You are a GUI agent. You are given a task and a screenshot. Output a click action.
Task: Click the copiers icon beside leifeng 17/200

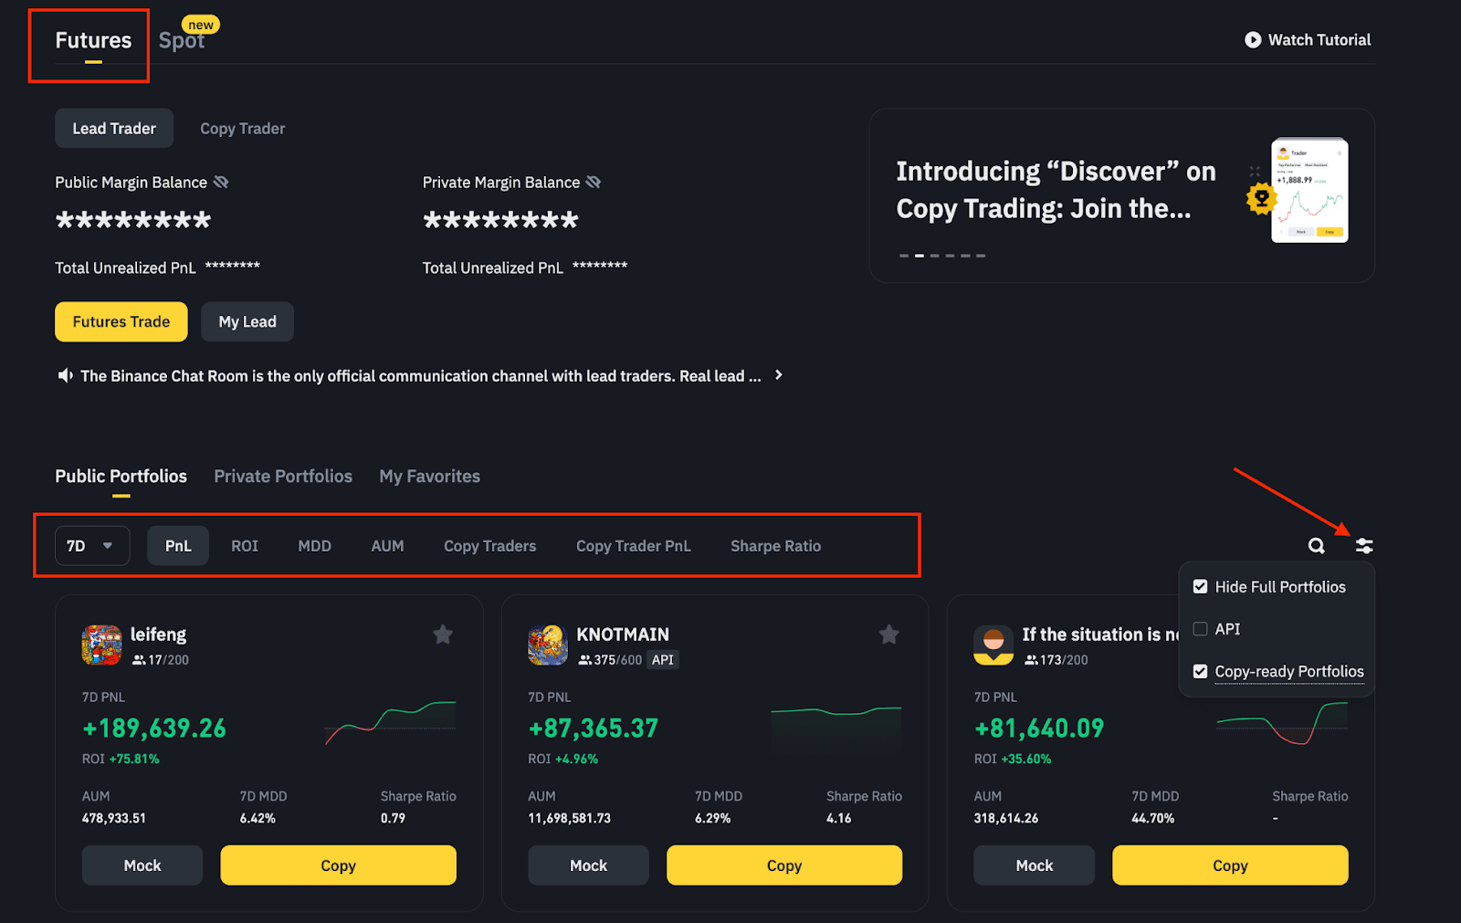point(139,660)
